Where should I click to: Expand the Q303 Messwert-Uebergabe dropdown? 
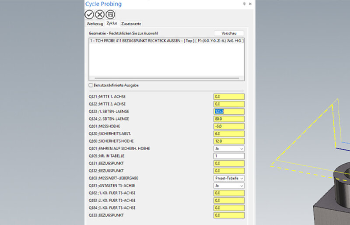(229, 178)
